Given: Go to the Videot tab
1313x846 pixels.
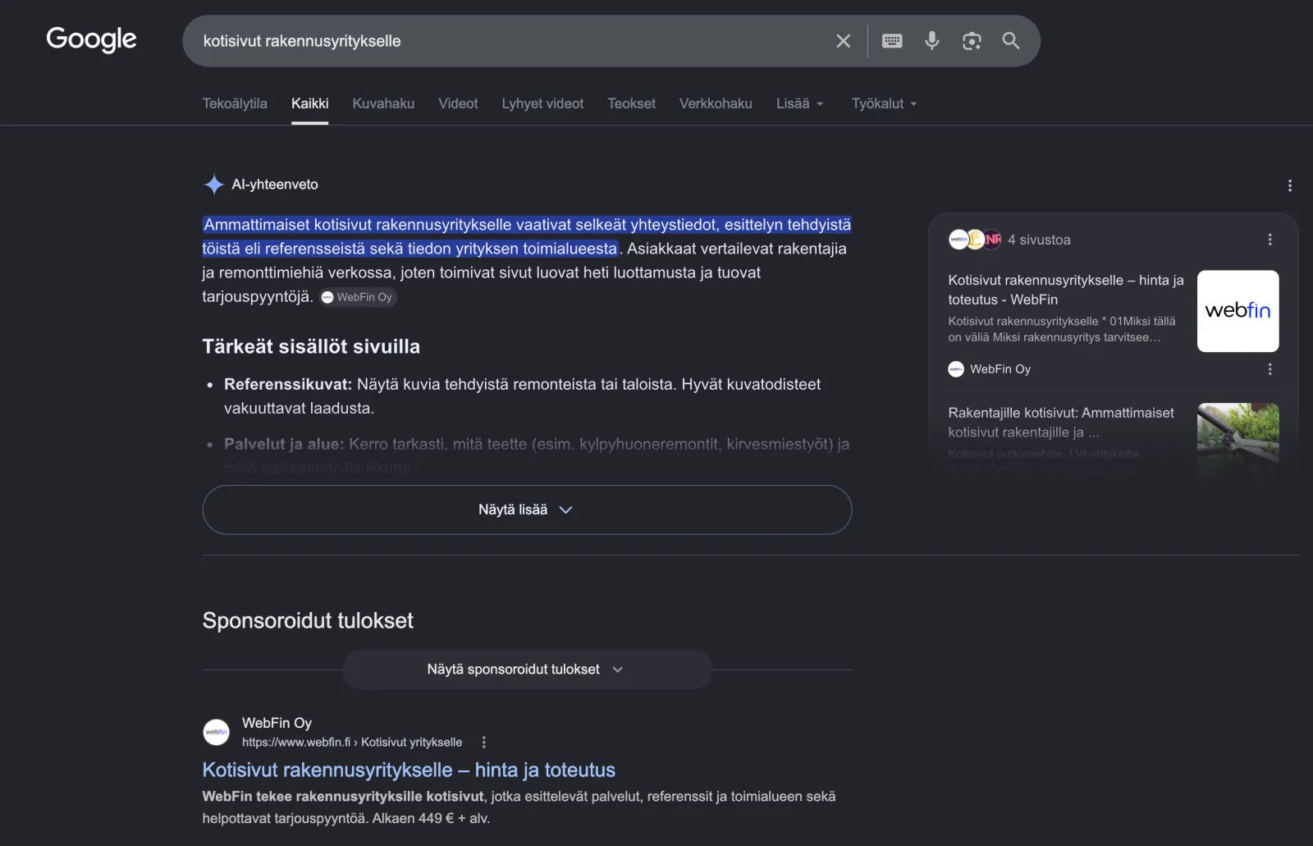Looking at the screenshot, I should pos(458,103).
